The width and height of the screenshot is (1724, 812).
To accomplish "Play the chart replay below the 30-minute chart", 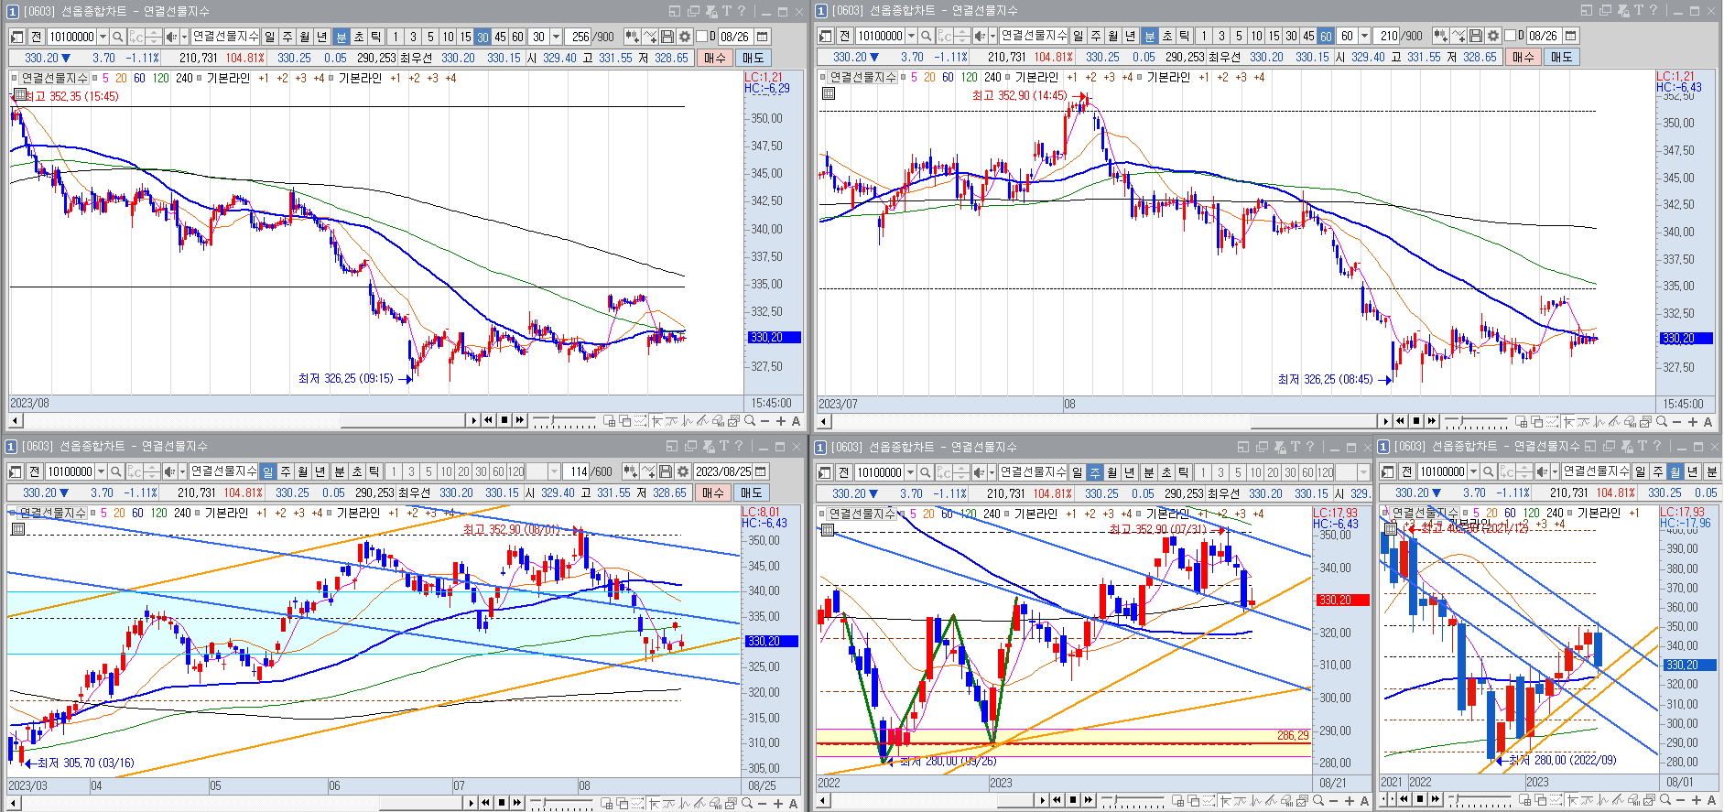I will click(473, 420).
